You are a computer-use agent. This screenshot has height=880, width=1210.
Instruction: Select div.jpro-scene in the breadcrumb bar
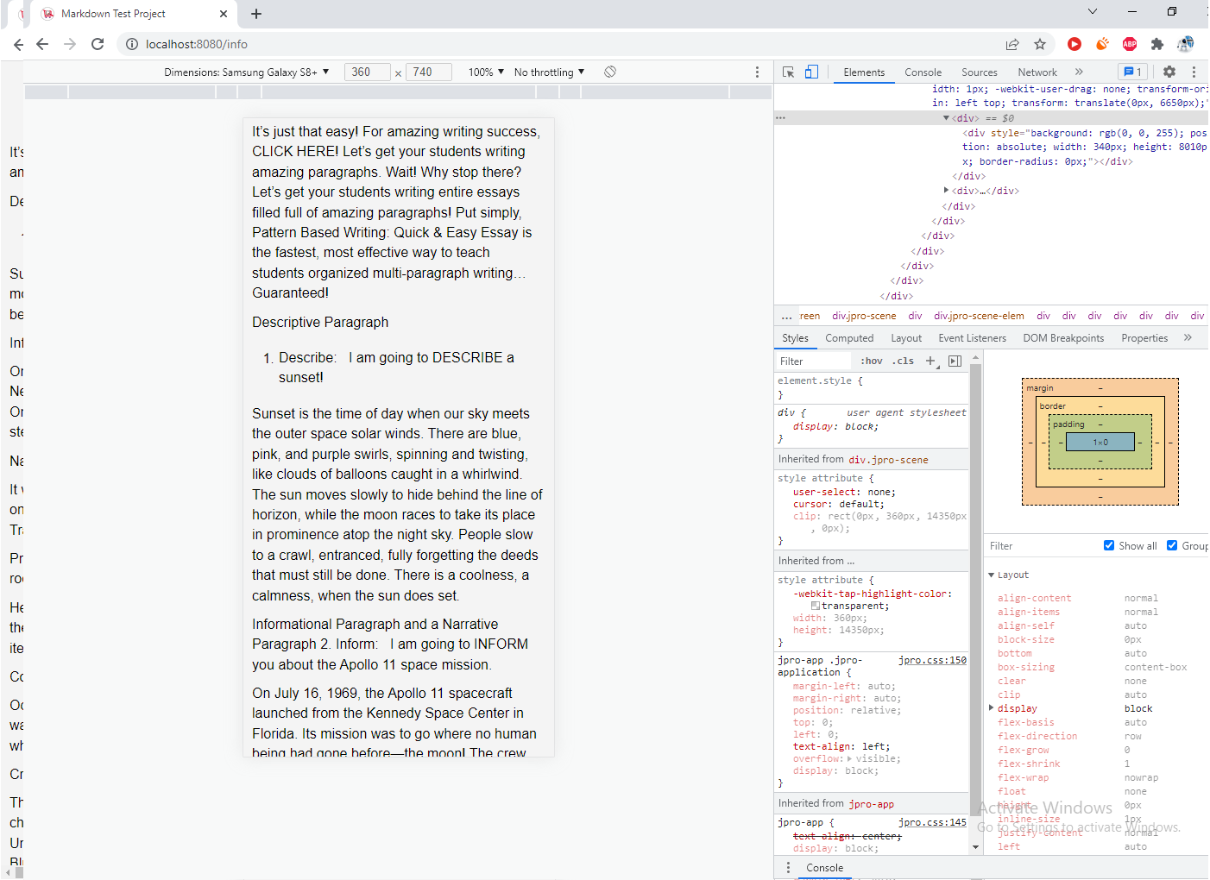[864, 316]
